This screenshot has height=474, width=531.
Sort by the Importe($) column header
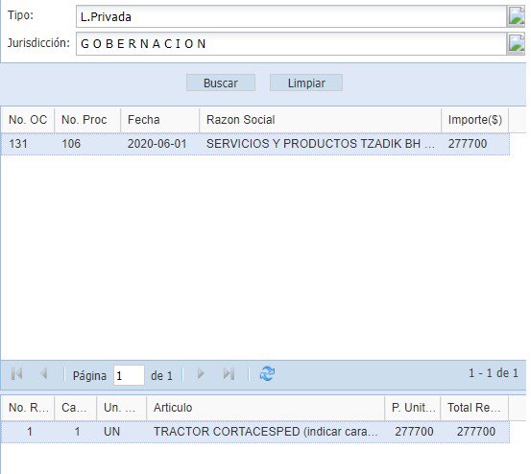pos(474,120)
